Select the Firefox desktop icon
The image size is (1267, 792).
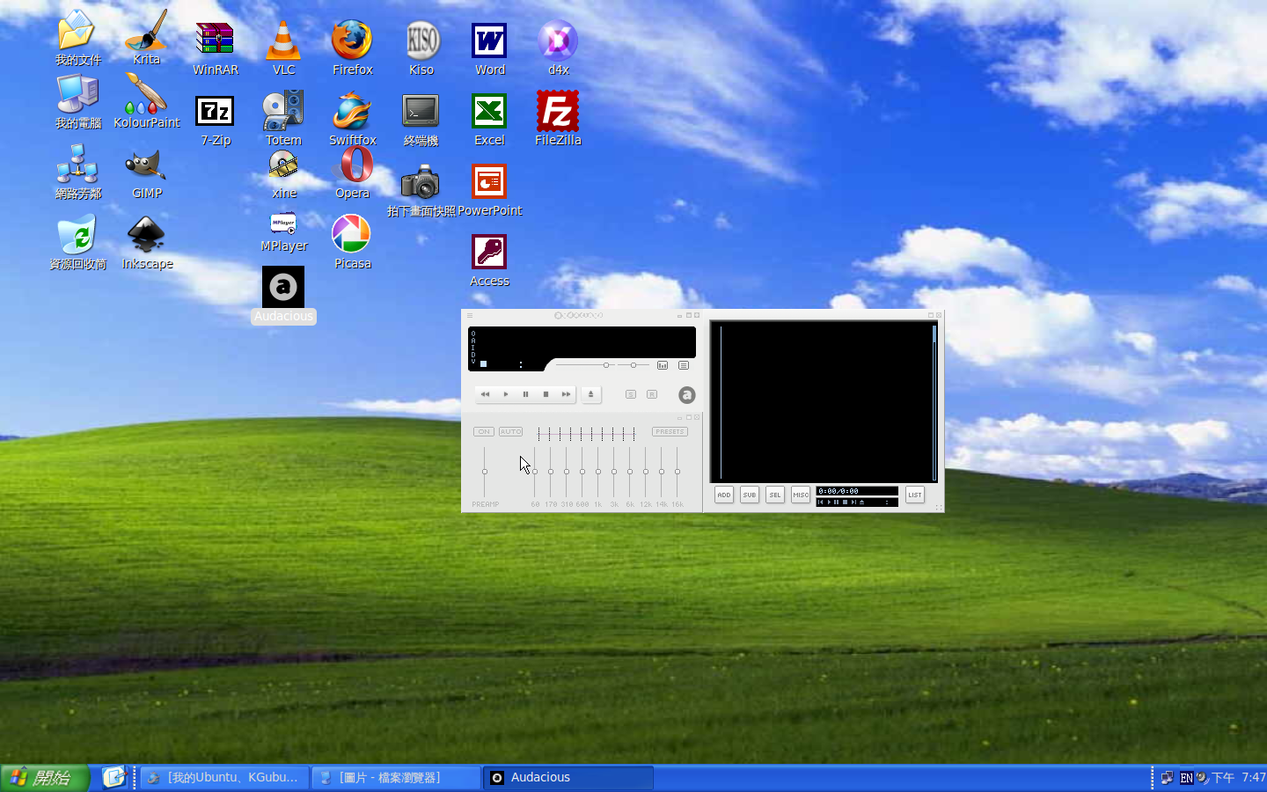[x=352, y=48]
